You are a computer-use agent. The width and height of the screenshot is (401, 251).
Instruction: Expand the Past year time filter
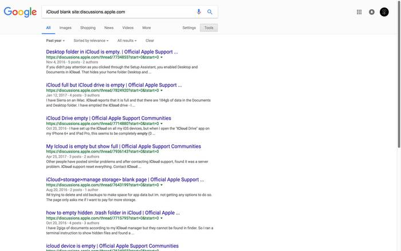pyautogui.click(x=55, y=41)
